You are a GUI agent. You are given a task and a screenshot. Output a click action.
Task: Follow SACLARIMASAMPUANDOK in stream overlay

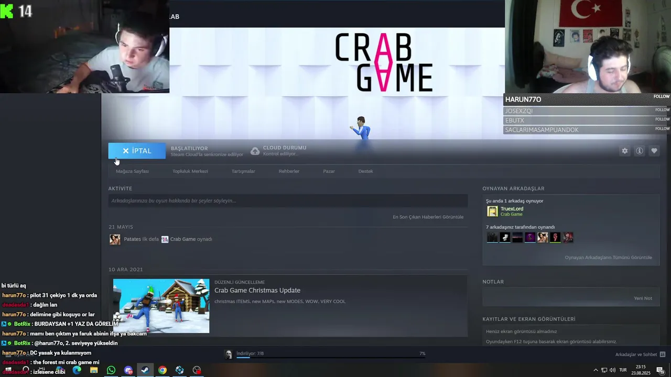point(663,128)
